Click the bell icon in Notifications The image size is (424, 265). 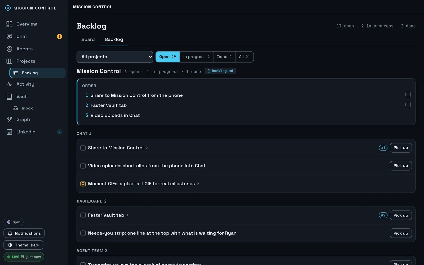click(x=10, y=233)
